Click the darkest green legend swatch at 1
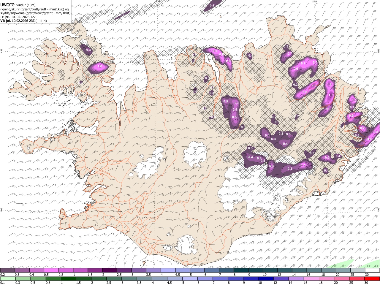 (69, 278)
